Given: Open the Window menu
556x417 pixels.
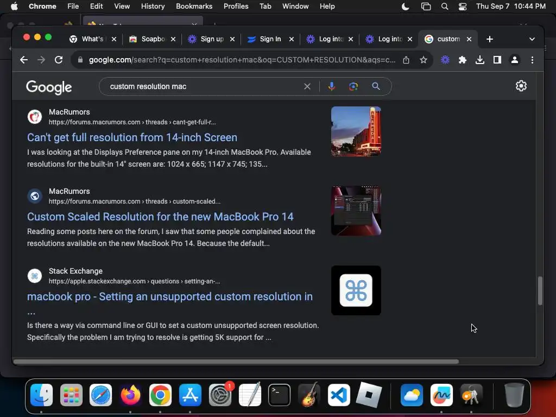Looking at the screenshot, I should (295, 7).
